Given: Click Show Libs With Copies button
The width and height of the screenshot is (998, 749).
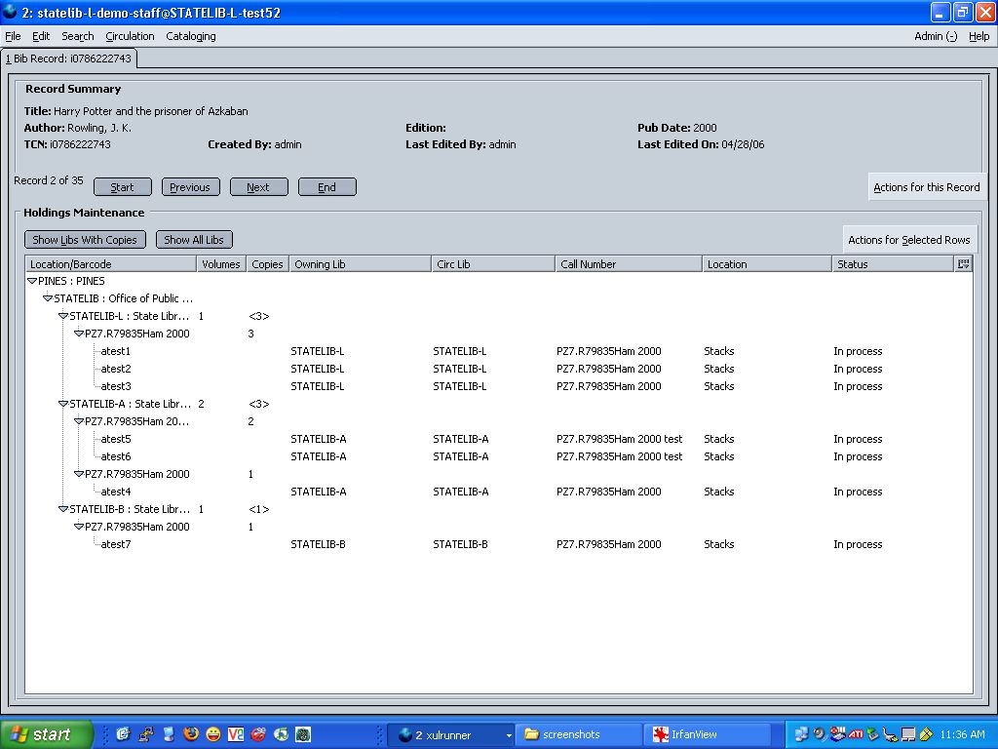Looking at the screenshot, I should (85, 240).
